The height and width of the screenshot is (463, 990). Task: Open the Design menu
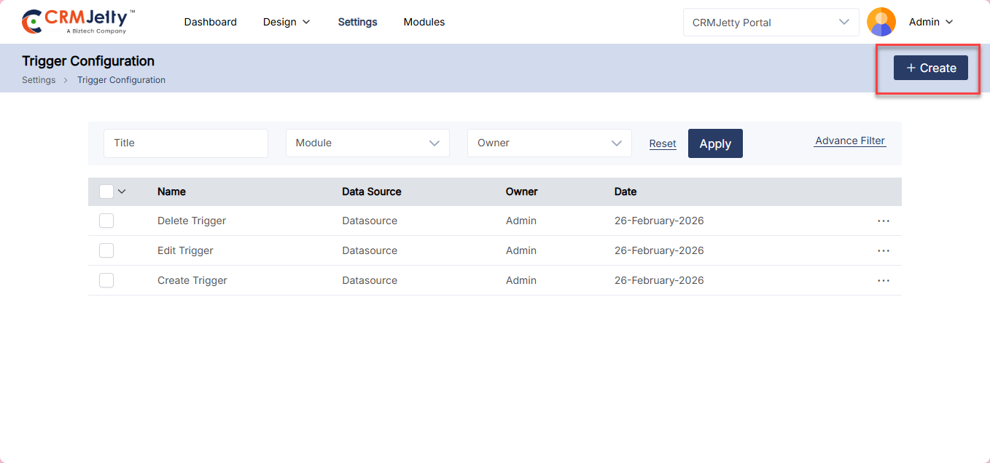coord(287,22)
